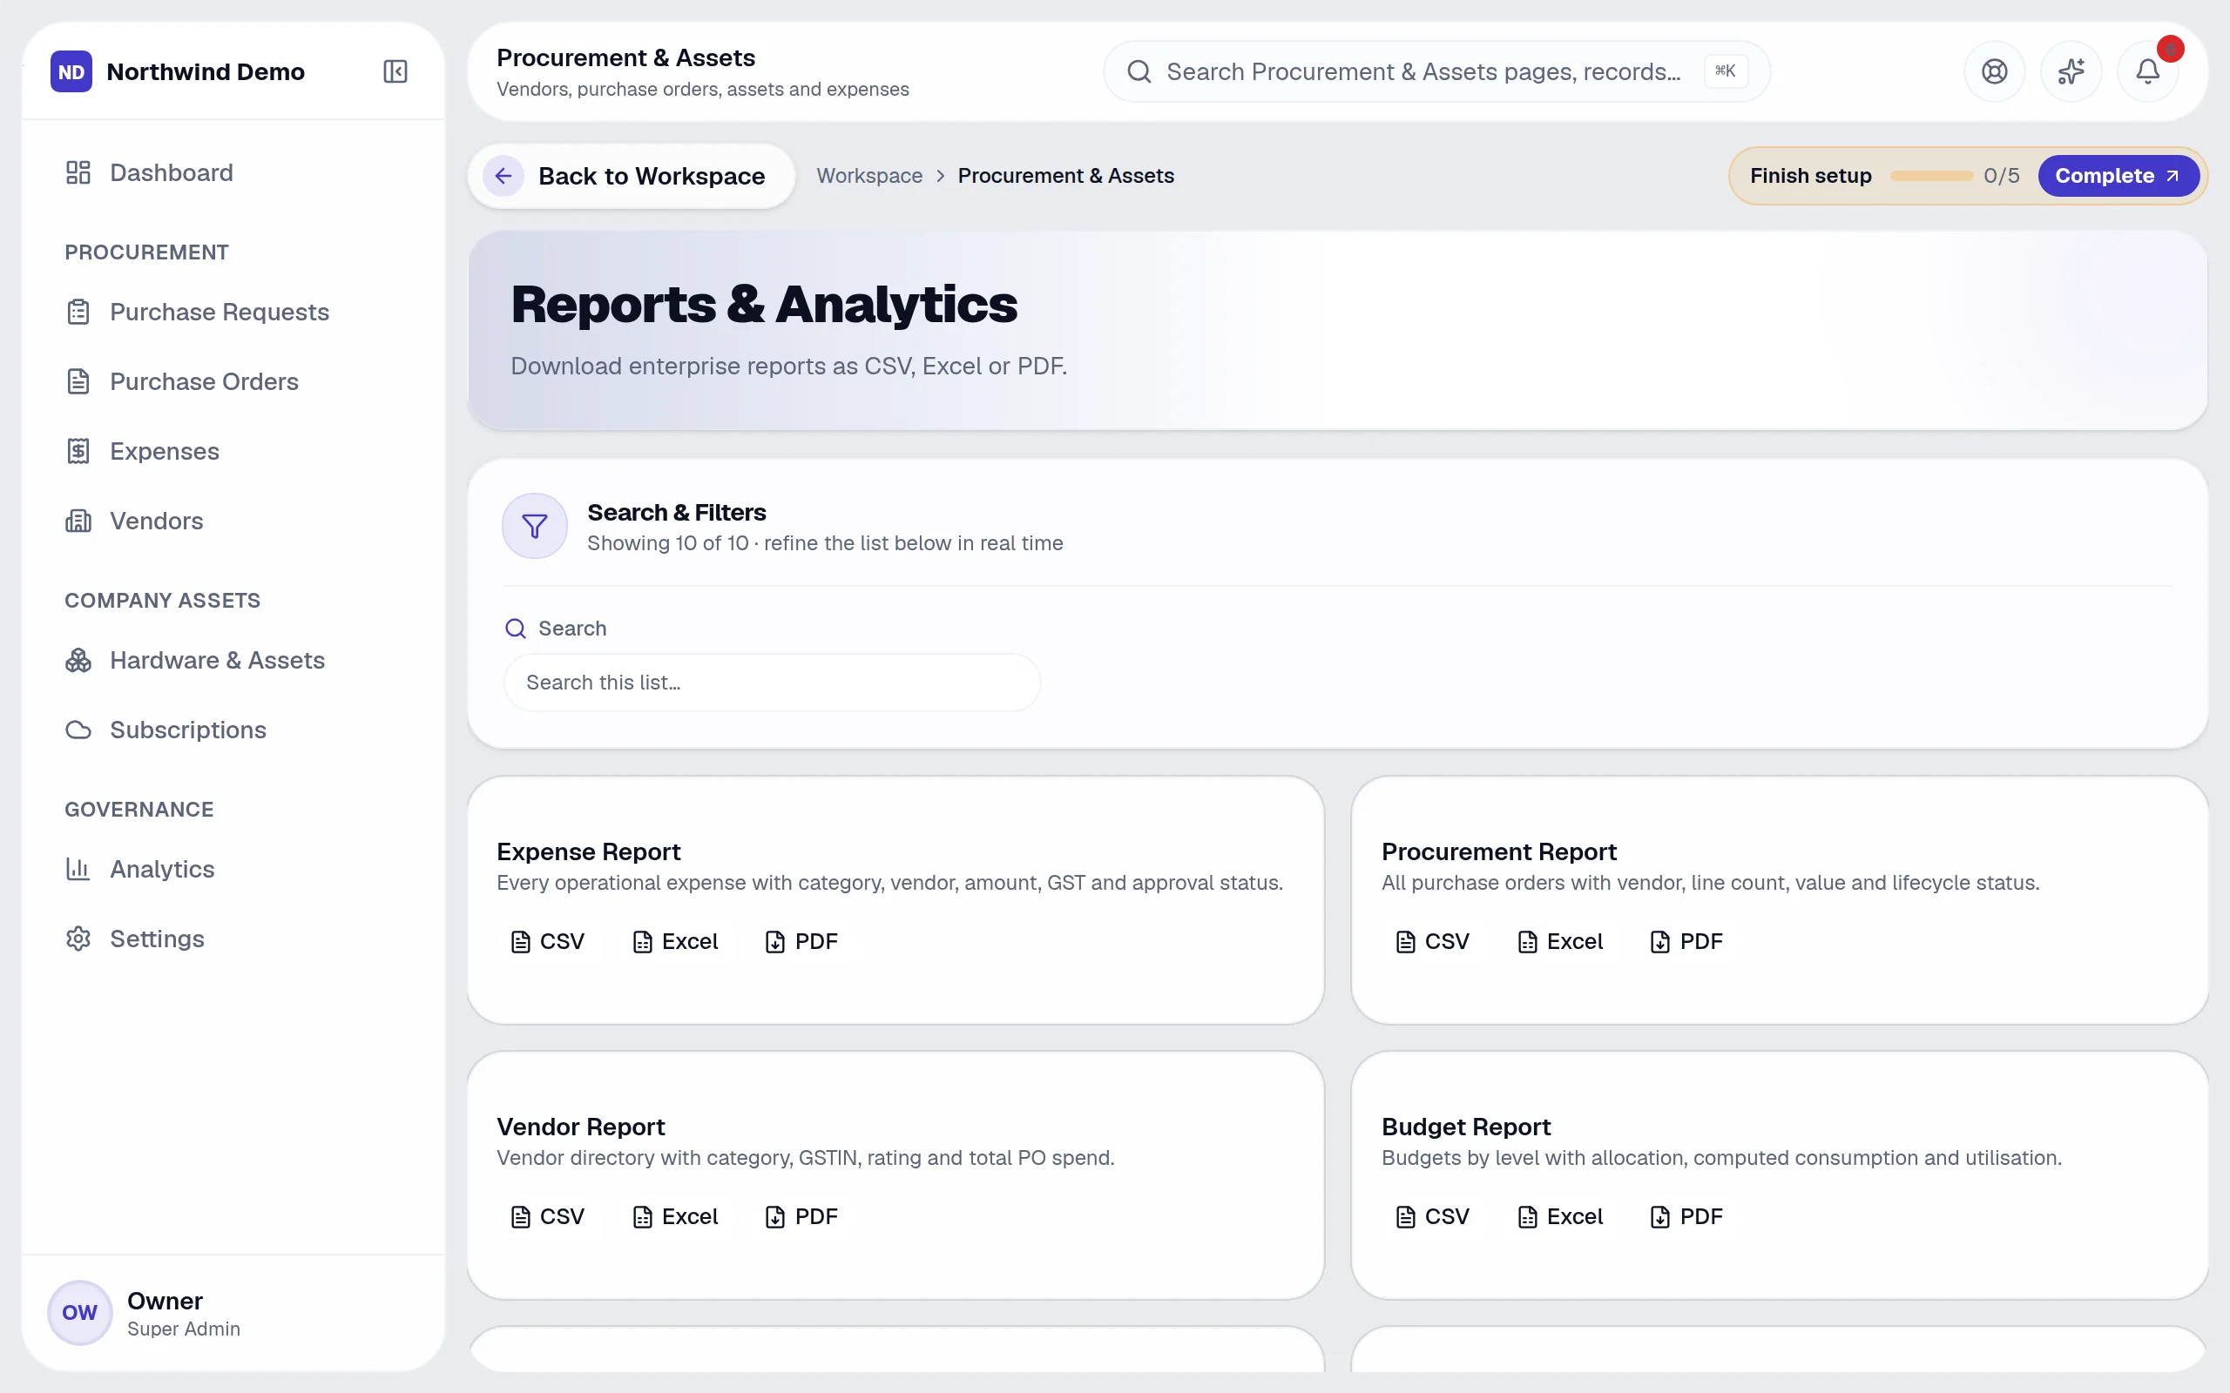Download Vendor Report as Excel

coord(675,1217)
